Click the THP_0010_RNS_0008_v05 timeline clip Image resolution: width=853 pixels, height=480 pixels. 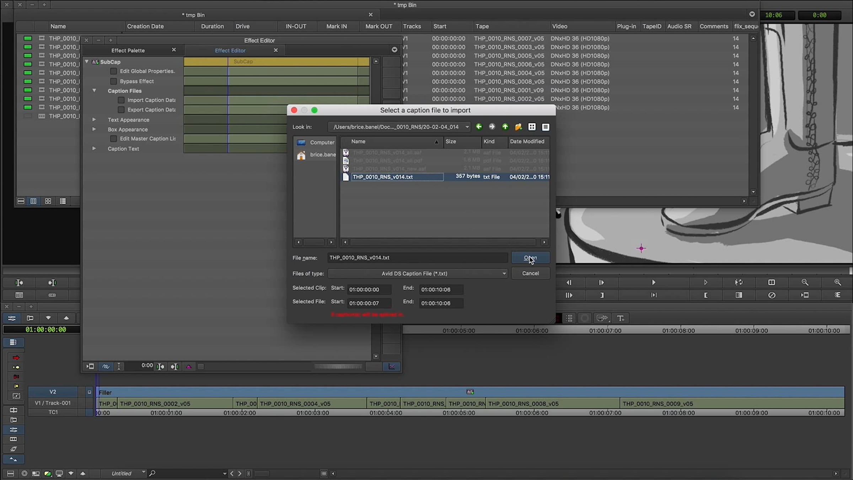pyautogui.click(x=552, y=404)
